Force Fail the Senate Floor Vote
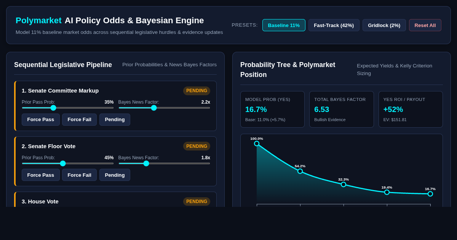This screenshot has height=240, width=457. click(79, 175)
